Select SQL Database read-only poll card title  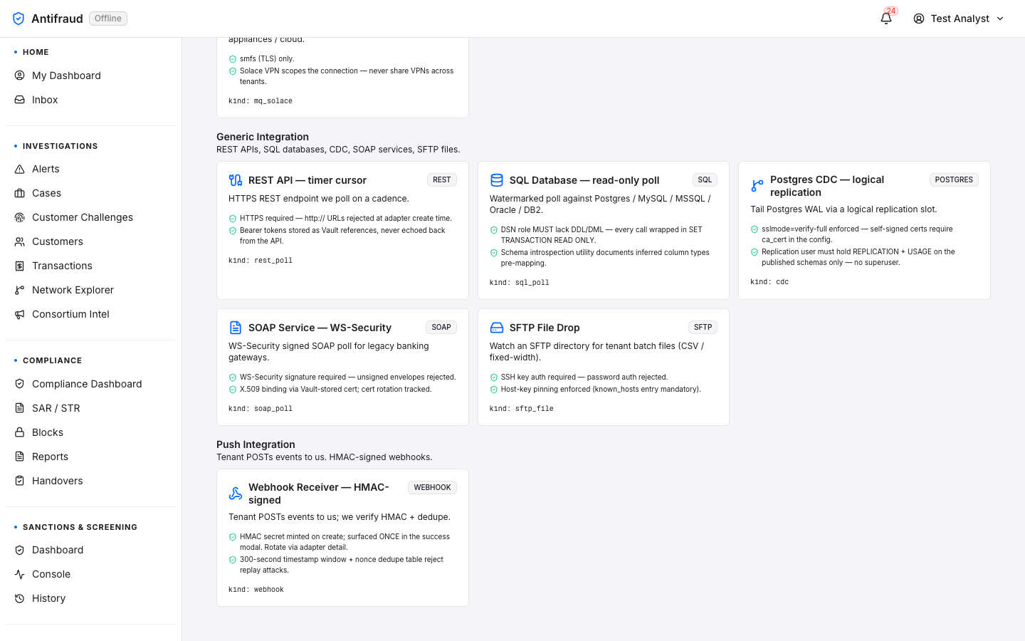(x=584, y=180)
